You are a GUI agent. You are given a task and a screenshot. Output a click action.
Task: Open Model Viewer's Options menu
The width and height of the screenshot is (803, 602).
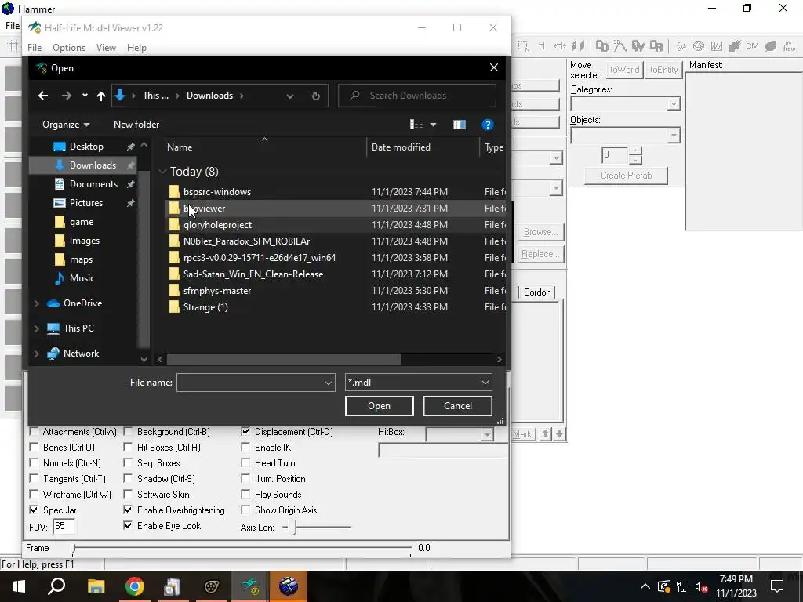69,48
